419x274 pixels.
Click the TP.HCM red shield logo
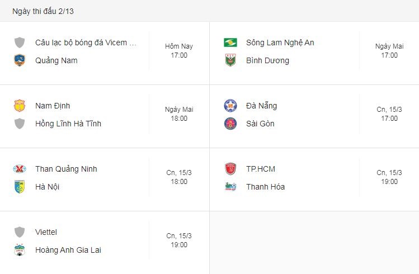(x=230, y=169)
